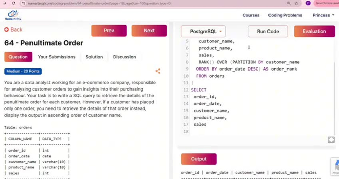
Task: Click the 'Table: orders' label
Action: pos(18,127)
